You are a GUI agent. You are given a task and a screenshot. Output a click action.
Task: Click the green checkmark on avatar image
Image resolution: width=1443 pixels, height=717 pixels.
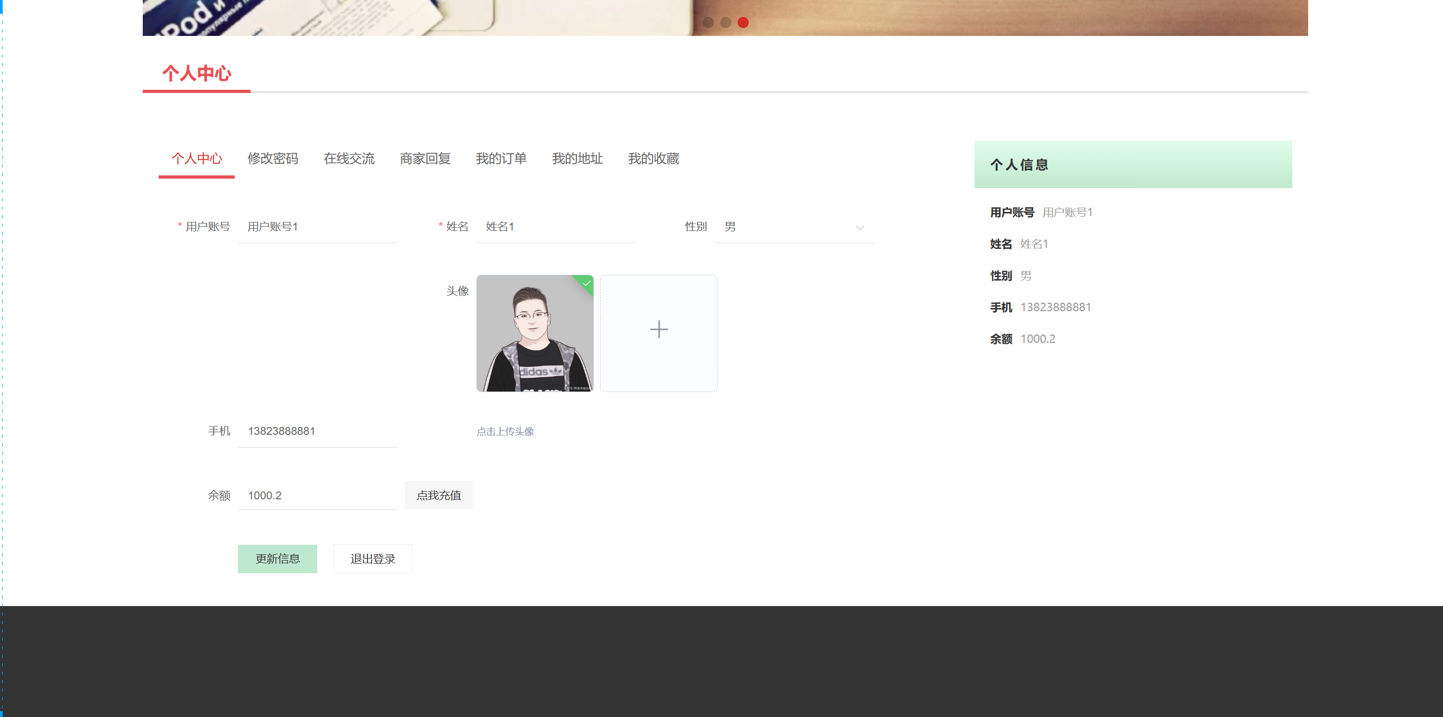(586, 283)
